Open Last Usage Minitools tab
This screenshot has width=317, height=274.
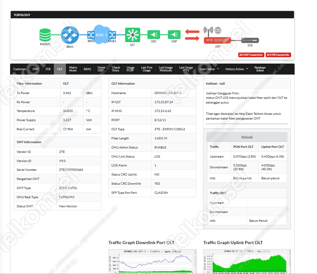pos(165,69)
